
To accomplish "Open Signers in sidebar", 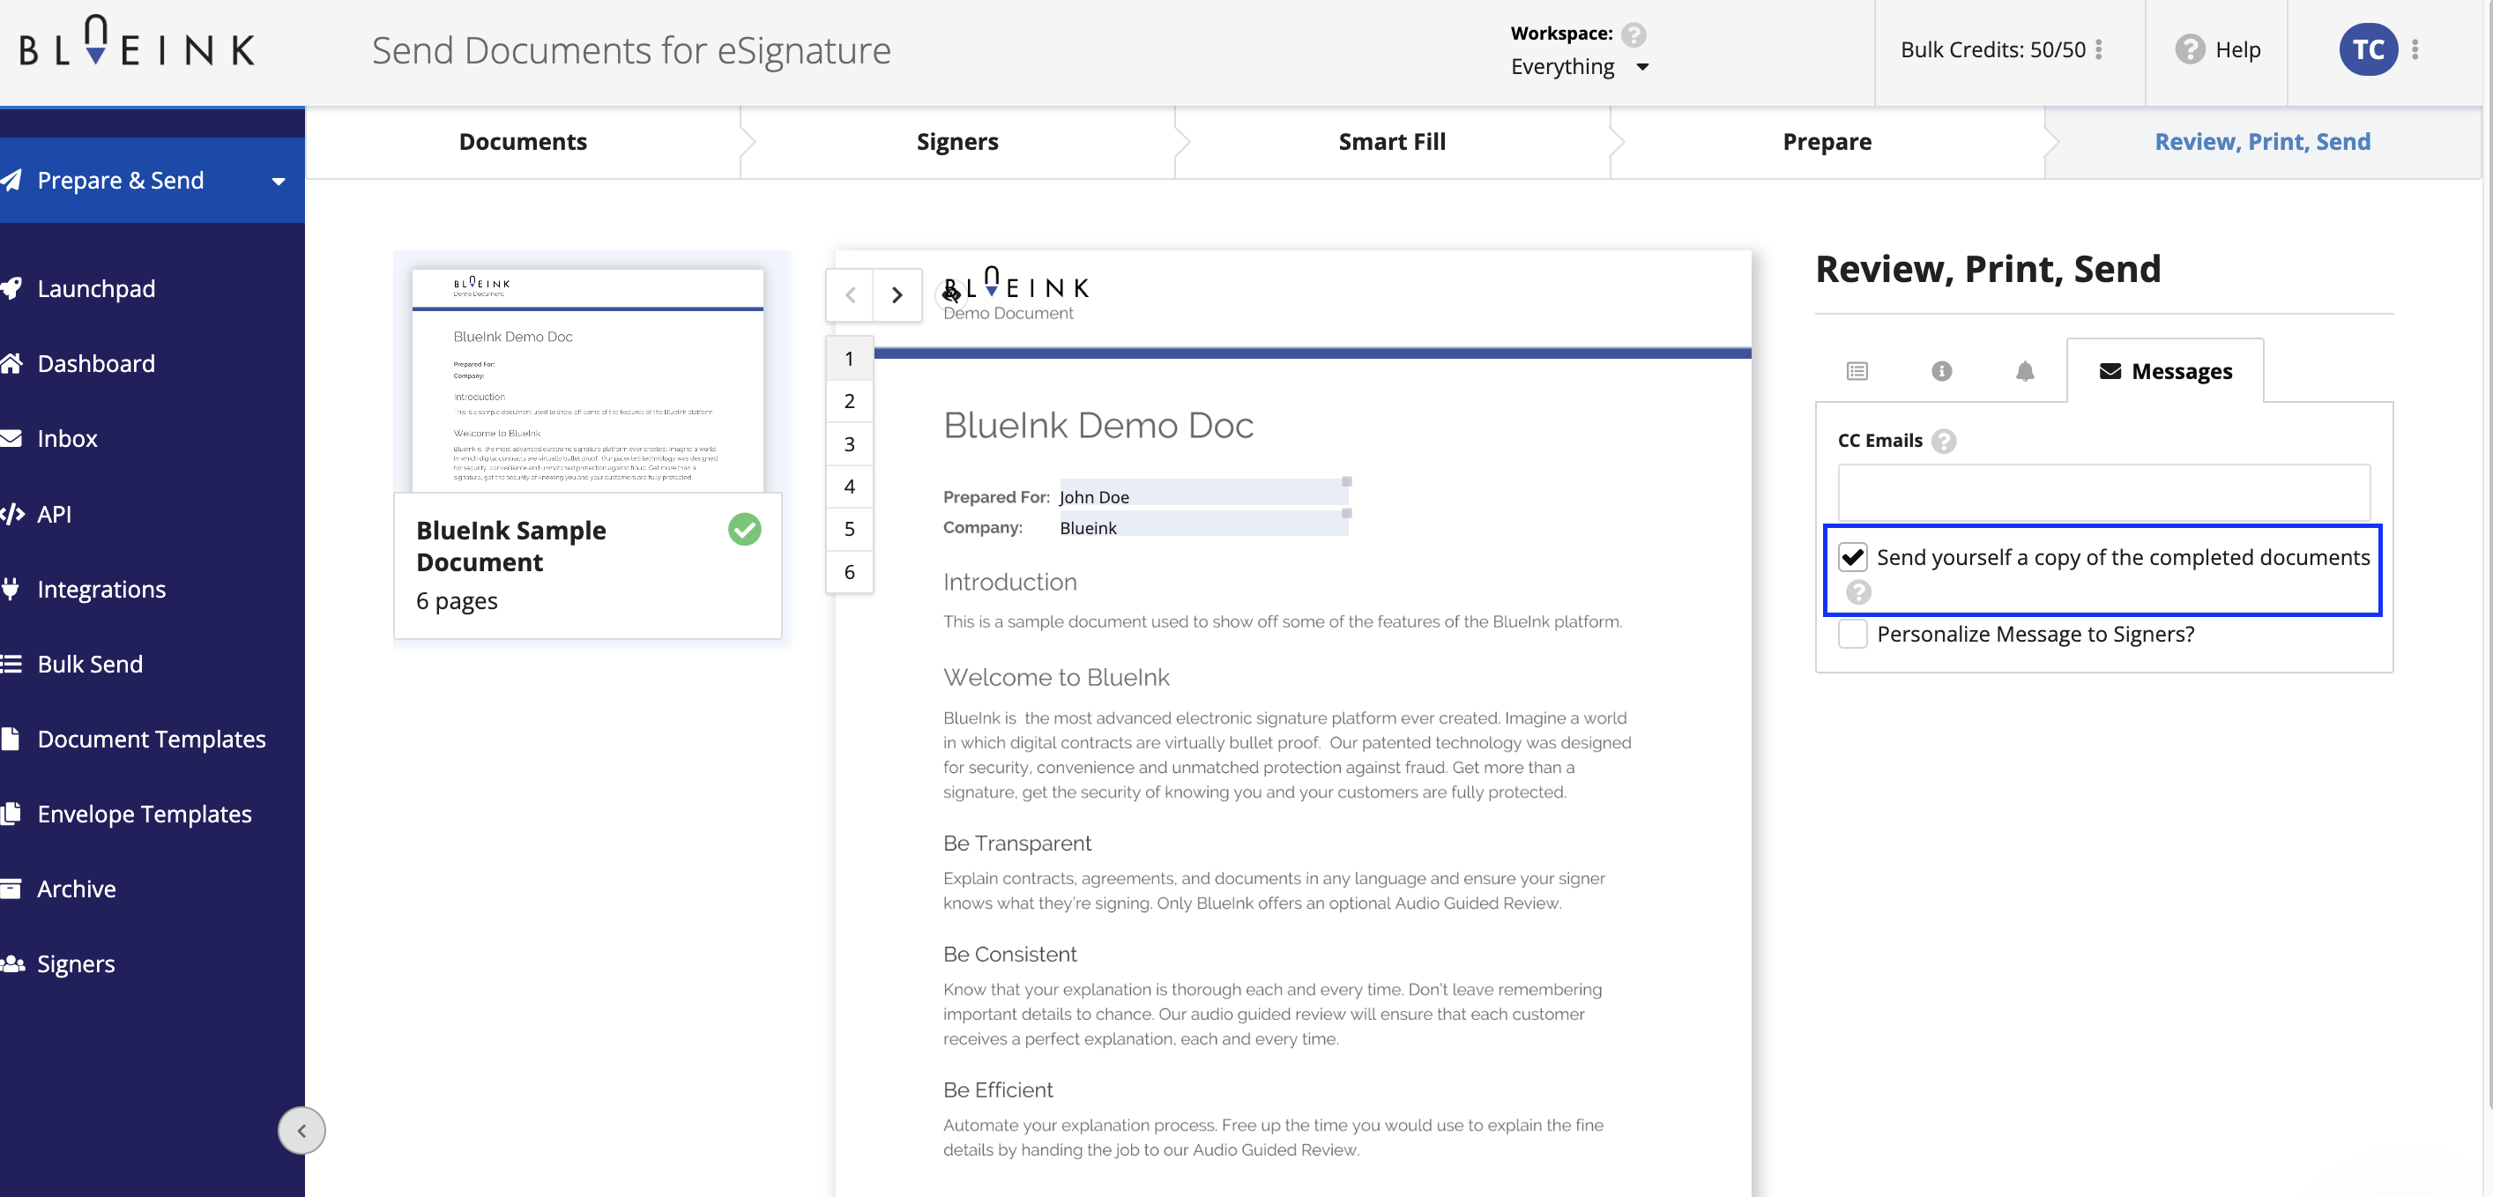I will coord(76,963).
